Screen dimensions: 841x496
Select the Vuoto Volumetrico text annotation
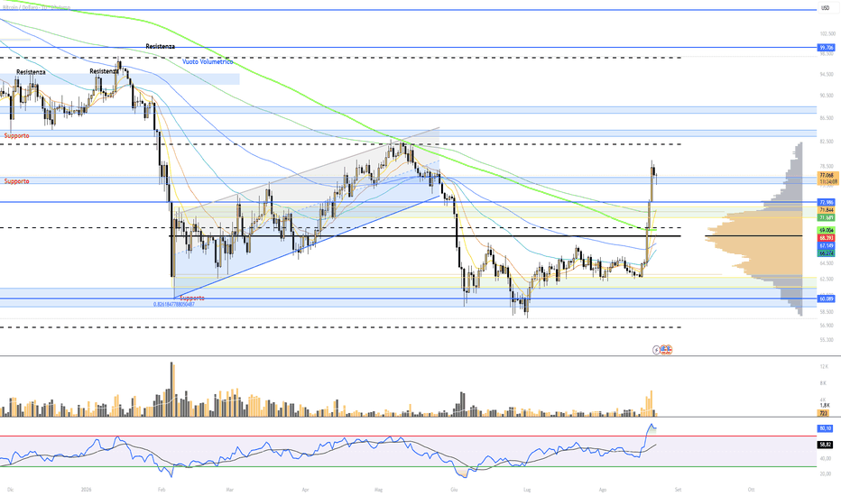click(208, 61)
